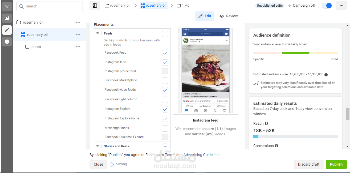
Task: Open the clock history icon in sidebar
Action: [7, 42]
